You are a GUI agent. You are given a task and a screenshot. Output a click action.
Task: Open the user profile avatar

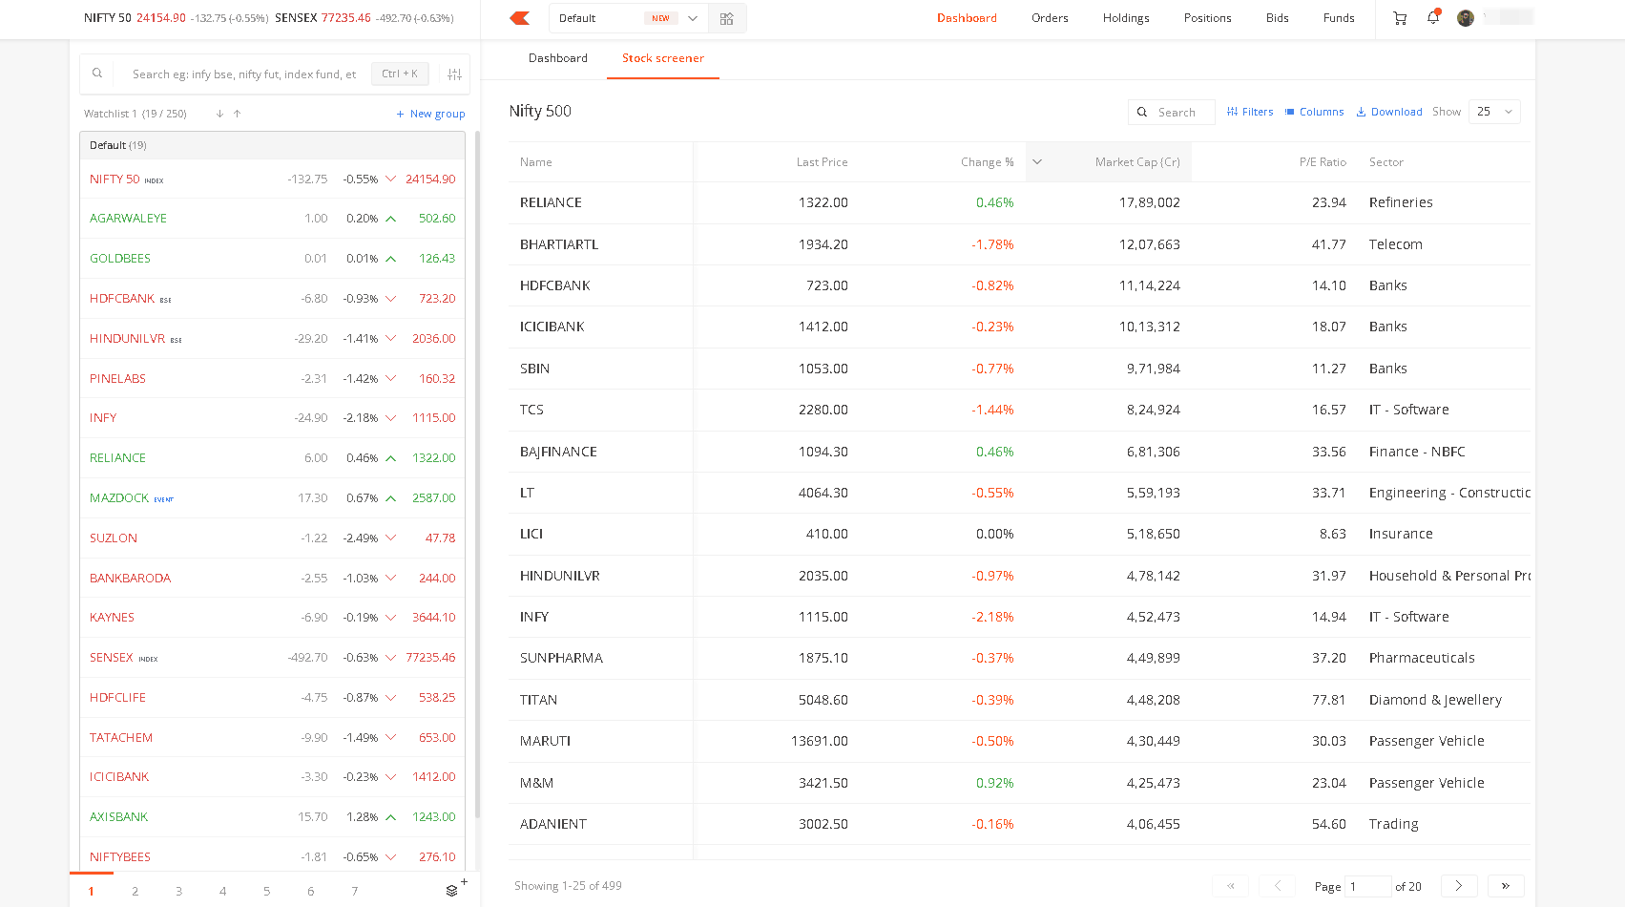1466,18
